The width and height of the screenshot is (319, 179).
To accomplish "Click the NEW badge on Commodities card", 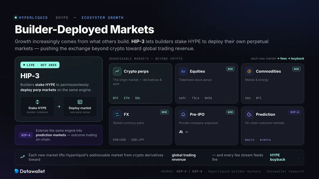I will pos(296,69).
